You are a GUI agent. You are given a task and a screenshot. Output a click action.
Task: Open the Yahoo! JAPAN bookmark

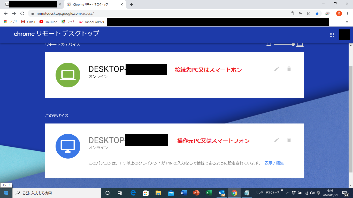click(x=91, y=22)
